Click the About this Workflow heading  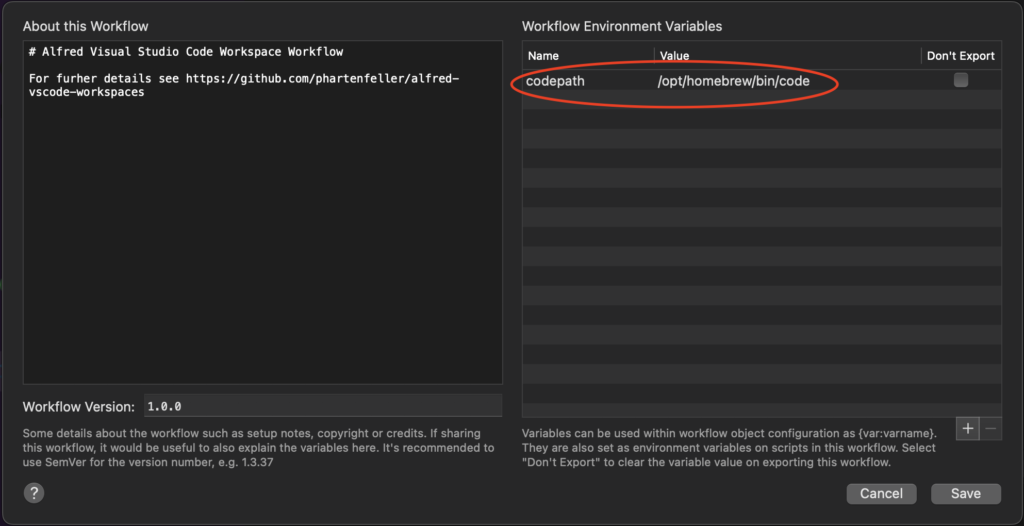(x=86, y=26)
